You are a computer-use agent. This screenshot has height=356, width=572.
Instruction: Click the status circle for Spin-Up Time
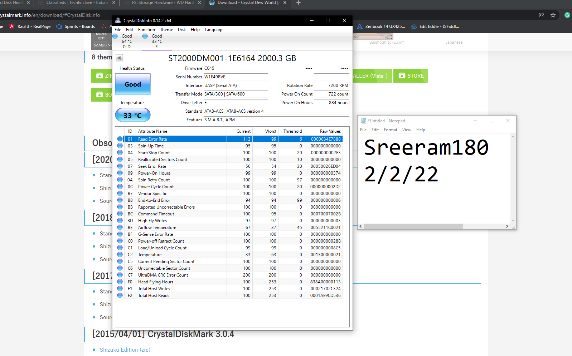120,146
